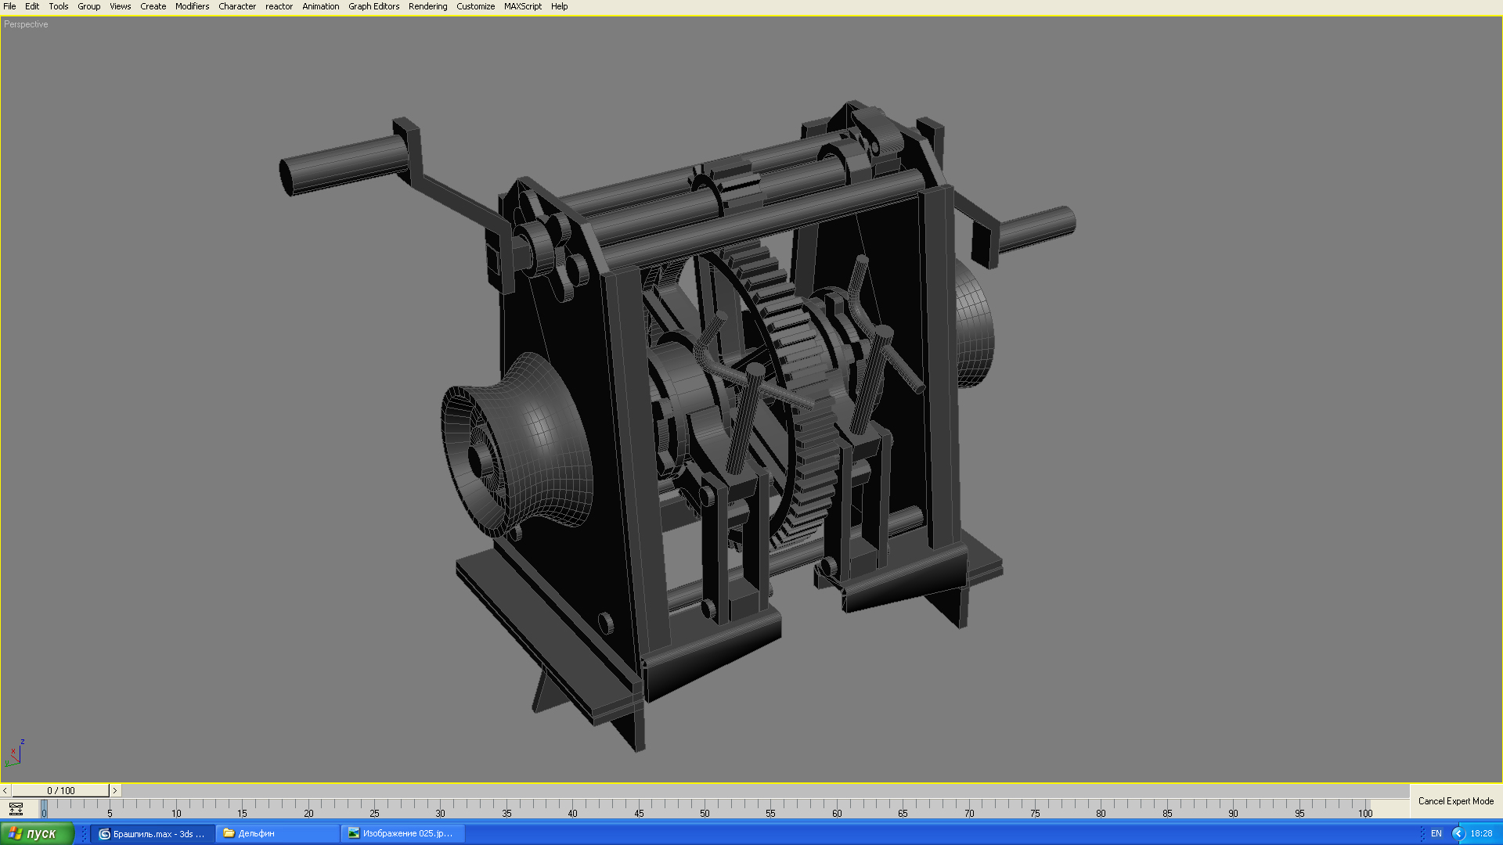The image size is (1503, 845).
Task: Open the MAXScript menu
Action: pos(523,6)
